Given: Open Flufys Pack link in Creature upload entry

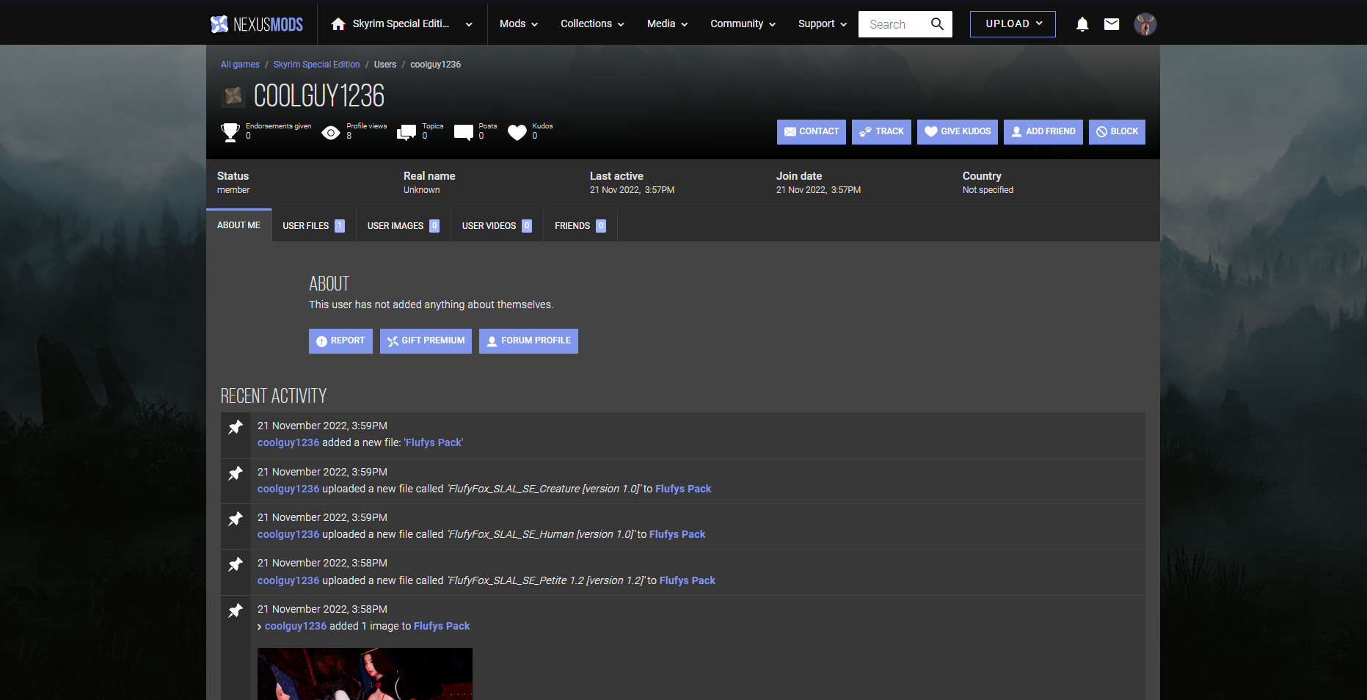Looking at the screenshot, I should (x=683, y=489).
